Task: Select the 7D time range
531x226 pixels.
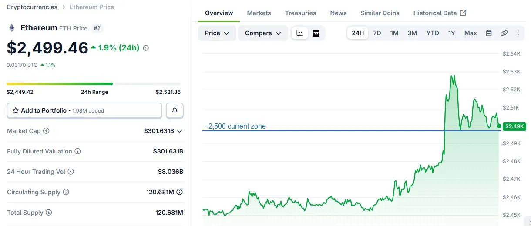Action: pos(377,33)
